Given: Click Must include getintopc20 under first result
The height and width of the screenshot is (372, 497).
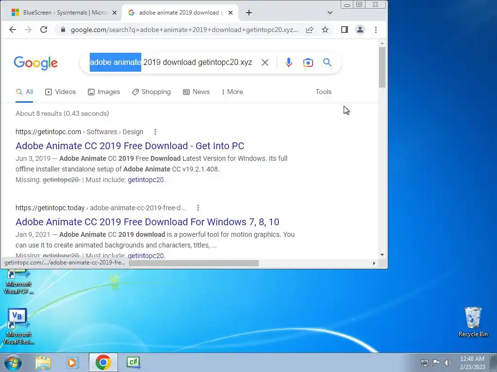Looking at the screenshot, I should click(x=146, y=180).
